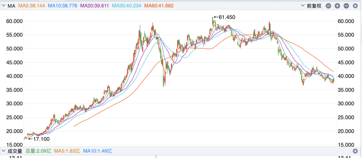Click the volume MA10 legend value
Viewport: 362px width, 158px height.
pyautogui.click(x=97, y=151)
